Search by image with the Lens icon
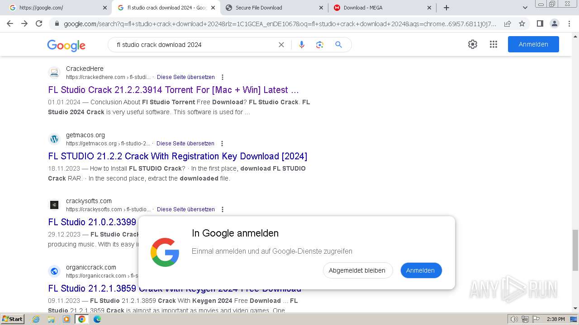The height and width of the screenshot is (325, 579). [x=320, y=45]
